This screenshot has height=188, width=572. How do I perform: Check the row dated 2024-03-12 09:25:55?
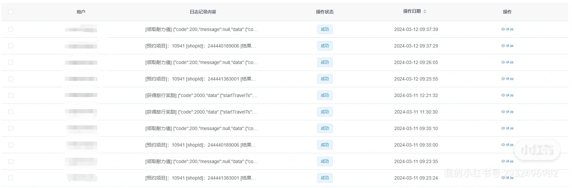pyautogui.click(x=11, y=79)
